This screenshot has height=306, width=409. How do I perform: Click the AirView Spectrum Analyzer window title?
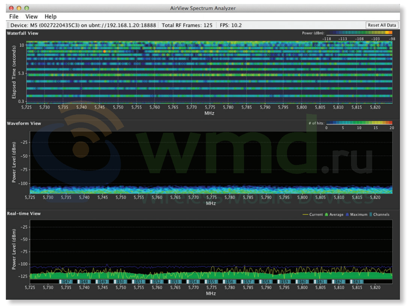point(203,8)
